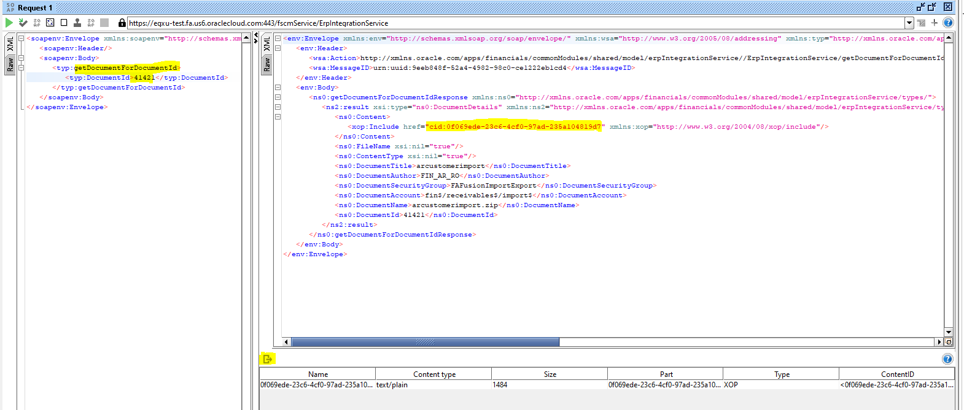
Task: Click response horizontal scrollbar left arrow
Action: 286,342
